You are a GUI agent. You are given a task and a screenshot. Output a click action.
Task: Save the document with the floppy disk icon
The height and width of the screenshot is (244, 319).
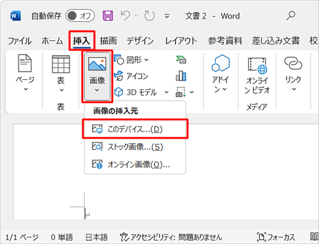point(108,16)
